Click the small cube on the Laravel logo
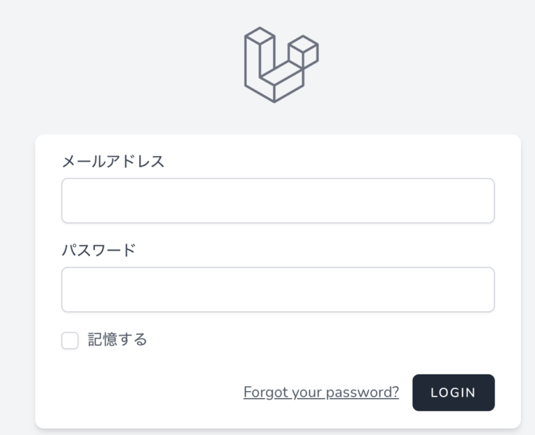Screen dimensions: 535x435 tap(304, 52)
